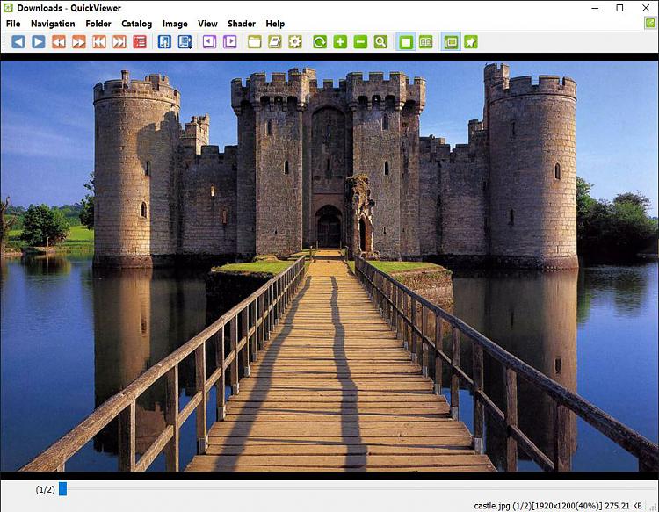
Task: Rotate the image with green rotate icon
Action: coord(320,42)
